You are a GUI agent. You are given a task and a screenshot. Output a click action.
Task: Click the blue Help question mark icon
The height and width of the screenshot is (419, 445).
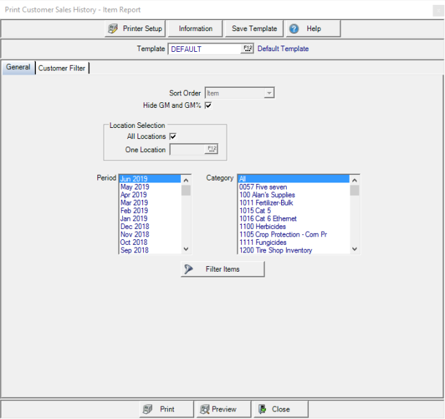click(x=294, y=29)
